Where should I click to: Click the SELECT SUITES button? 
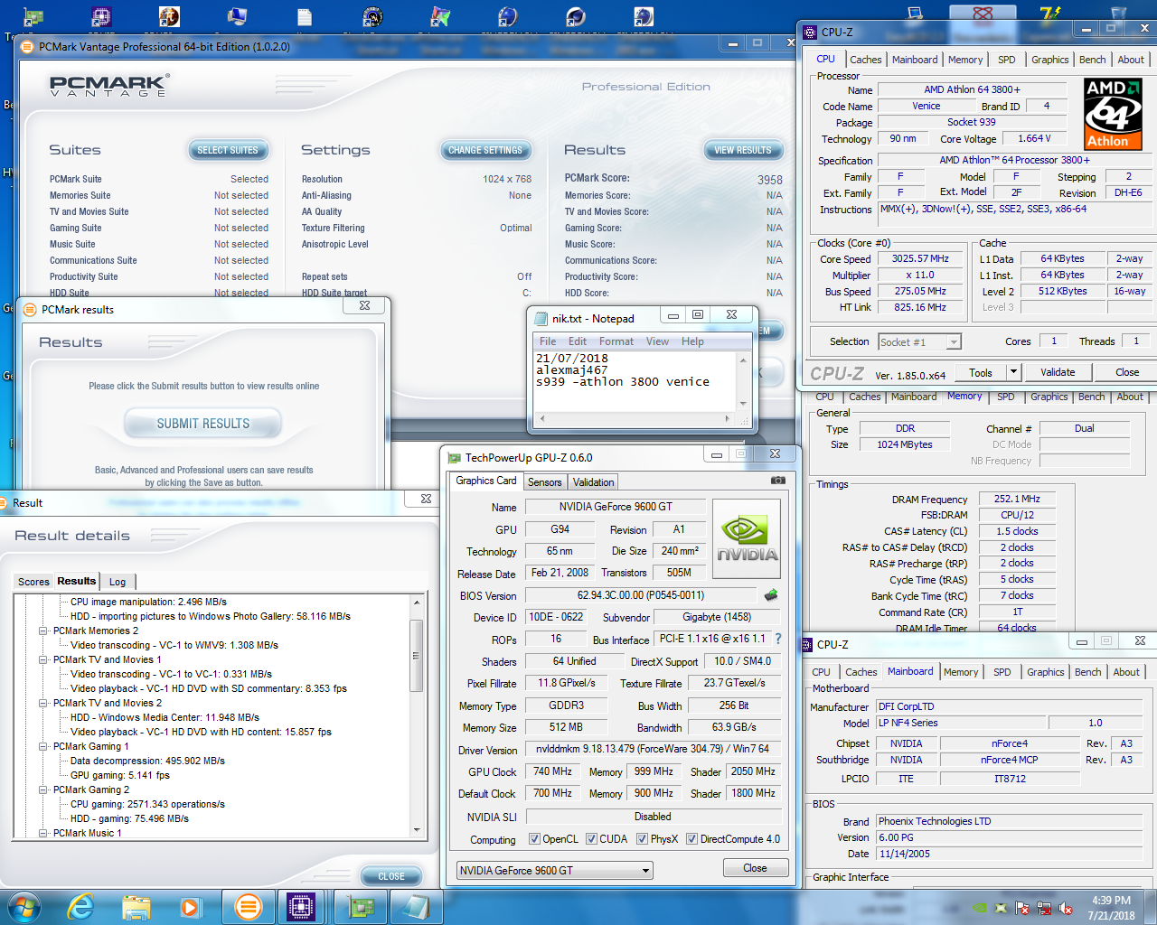click(228, 150)
